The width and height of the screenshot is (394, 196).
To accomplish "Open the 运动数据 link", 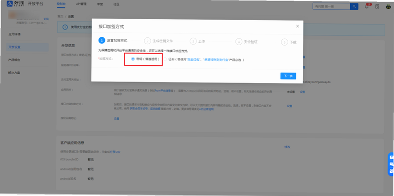I will (x=155, y=109).
